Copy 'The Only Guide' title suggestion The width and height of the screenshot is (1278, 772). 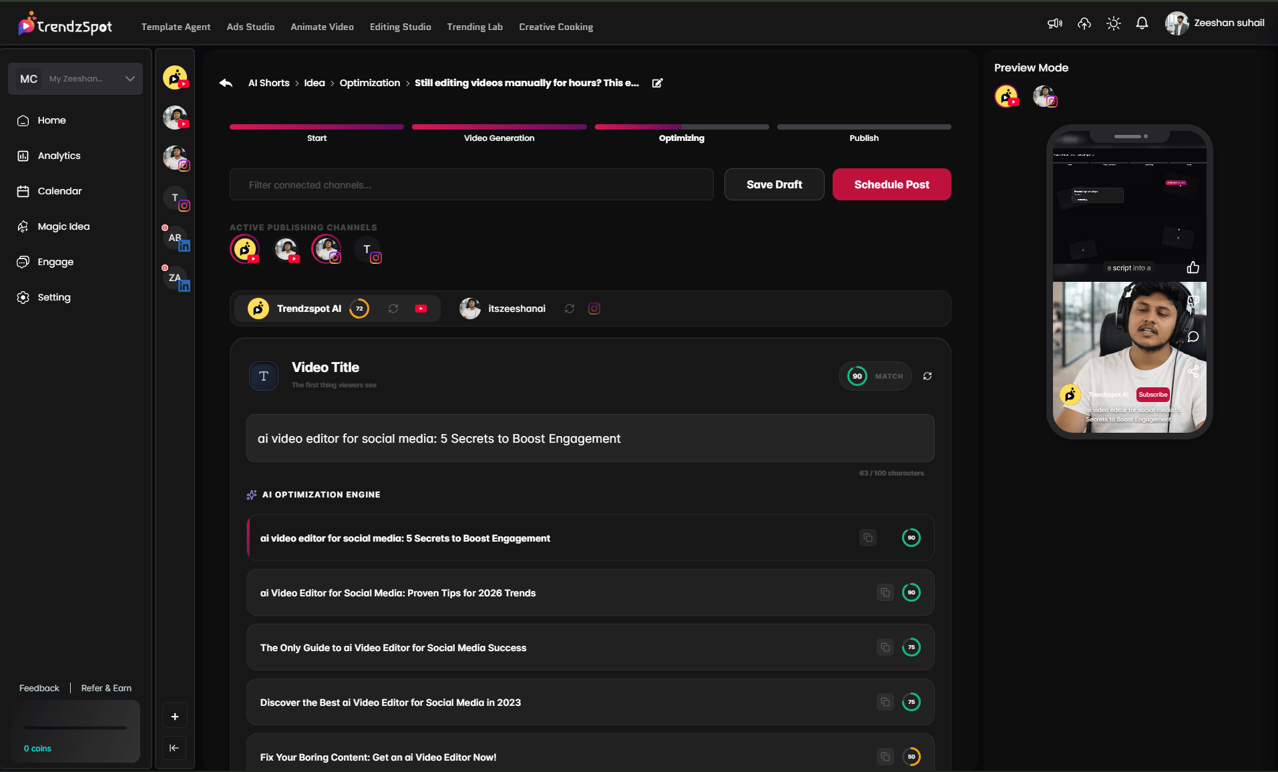point(885,647)
